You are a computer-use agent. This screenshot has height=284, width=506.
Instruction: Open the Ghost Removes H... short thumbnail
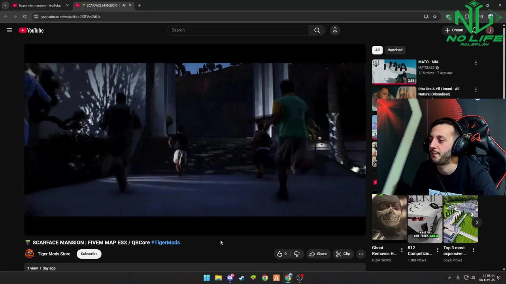tap(389, 219)
